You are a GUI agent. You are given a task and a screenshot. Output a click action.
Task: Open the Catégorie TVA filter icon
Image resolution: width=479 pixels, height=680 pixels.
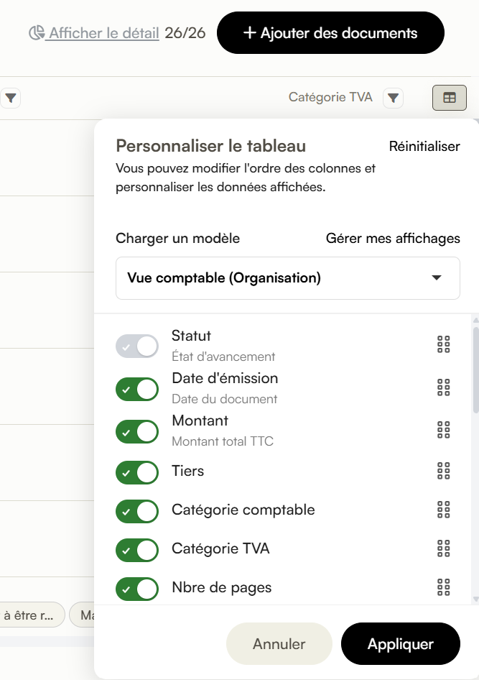point(393,98)
